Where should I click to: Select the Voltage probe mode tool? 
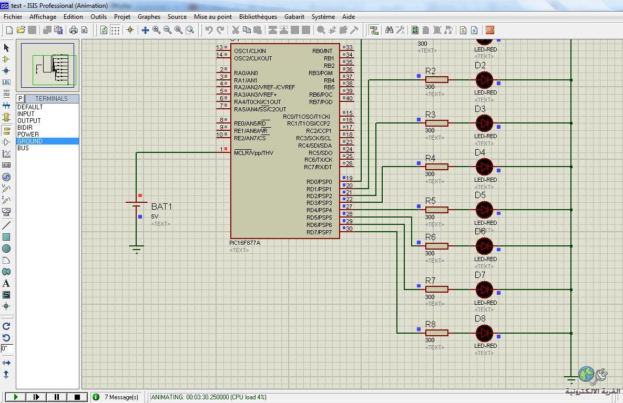[6, 188]
